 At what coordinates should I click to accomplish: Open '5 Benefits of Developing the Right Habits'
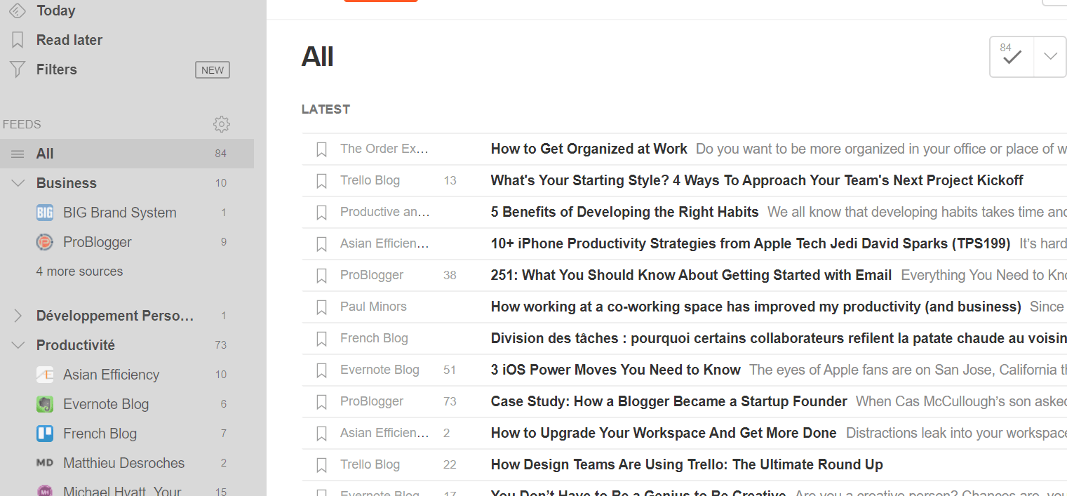(625, 212)
